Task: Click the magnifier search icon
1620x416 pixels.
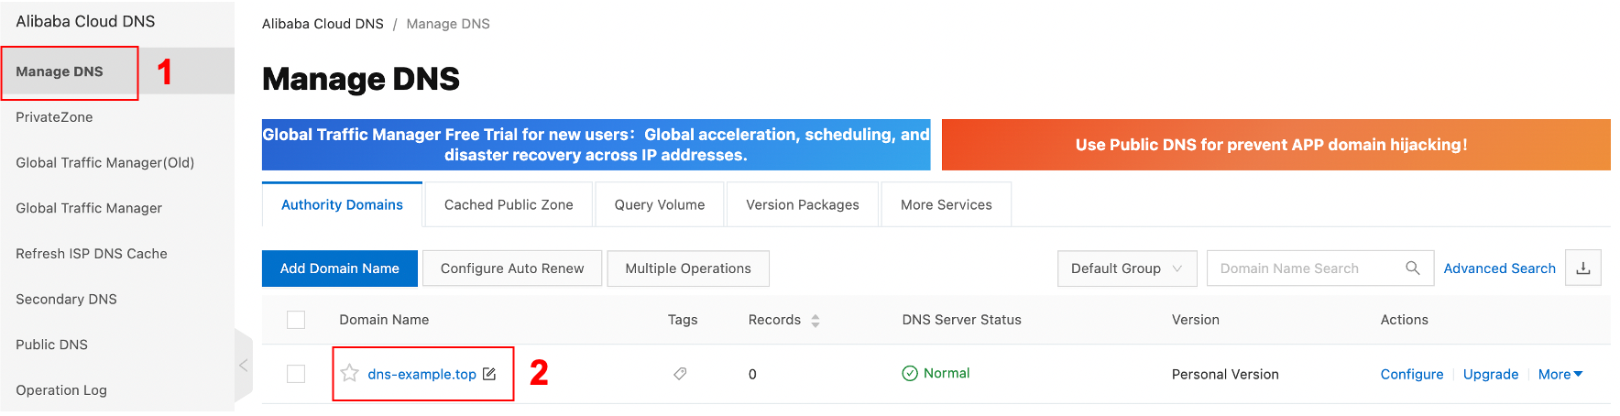Action: [1412, 268]
